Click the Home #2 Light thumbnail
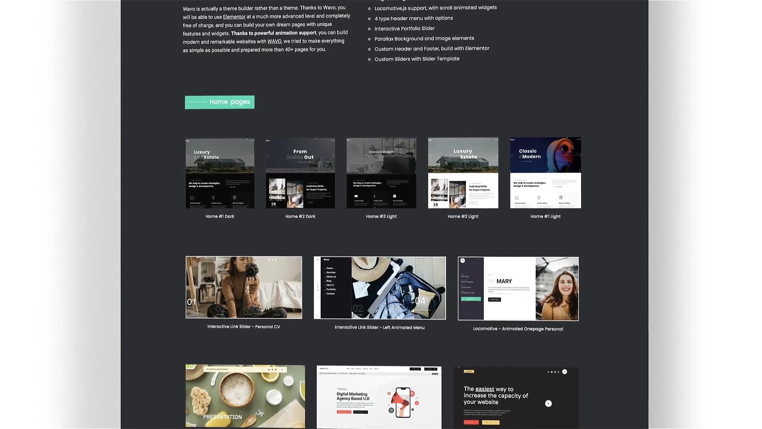 click(463, 173)
